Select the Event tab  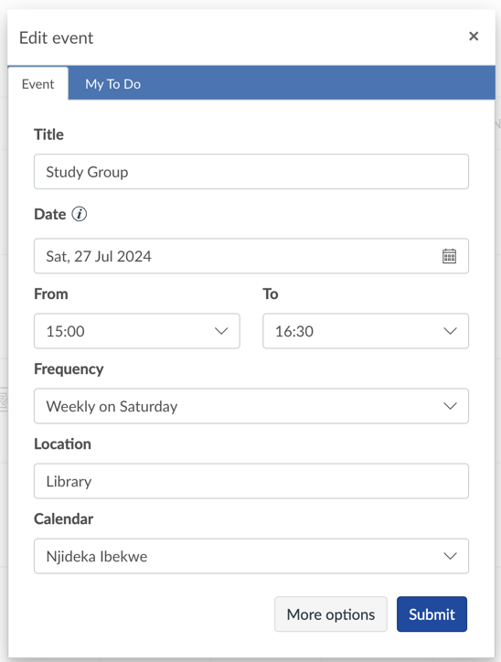(x=38, y=84)
